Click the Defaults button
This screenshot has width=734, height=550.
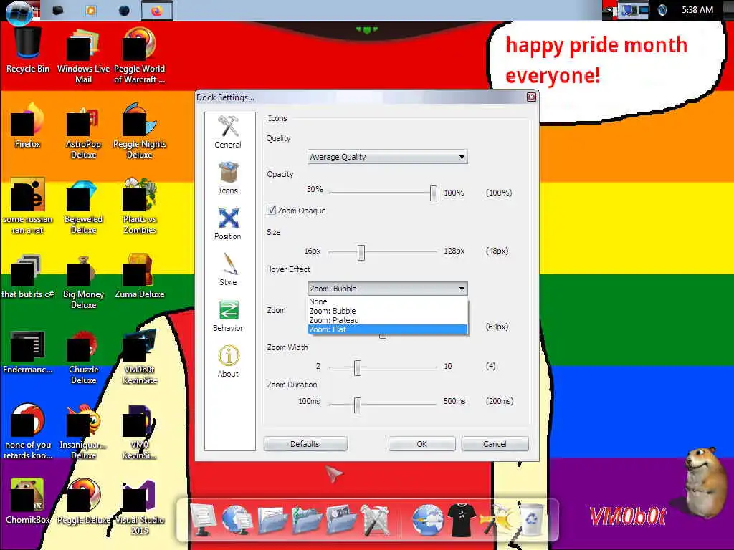(305, 444)
